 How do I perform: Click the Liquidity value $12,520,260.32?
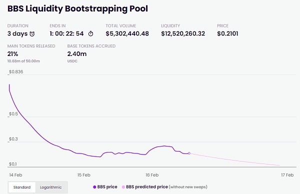coord(183,33)
